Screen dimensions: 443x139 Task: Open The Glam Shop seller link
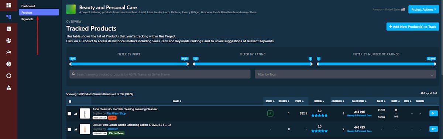click(x=117, y=113)
